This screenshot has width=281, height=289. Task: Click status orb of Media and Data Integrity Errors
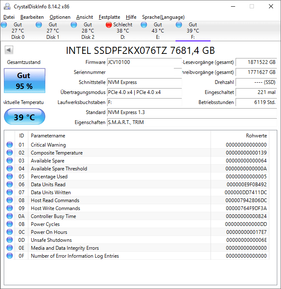[10, 248]
